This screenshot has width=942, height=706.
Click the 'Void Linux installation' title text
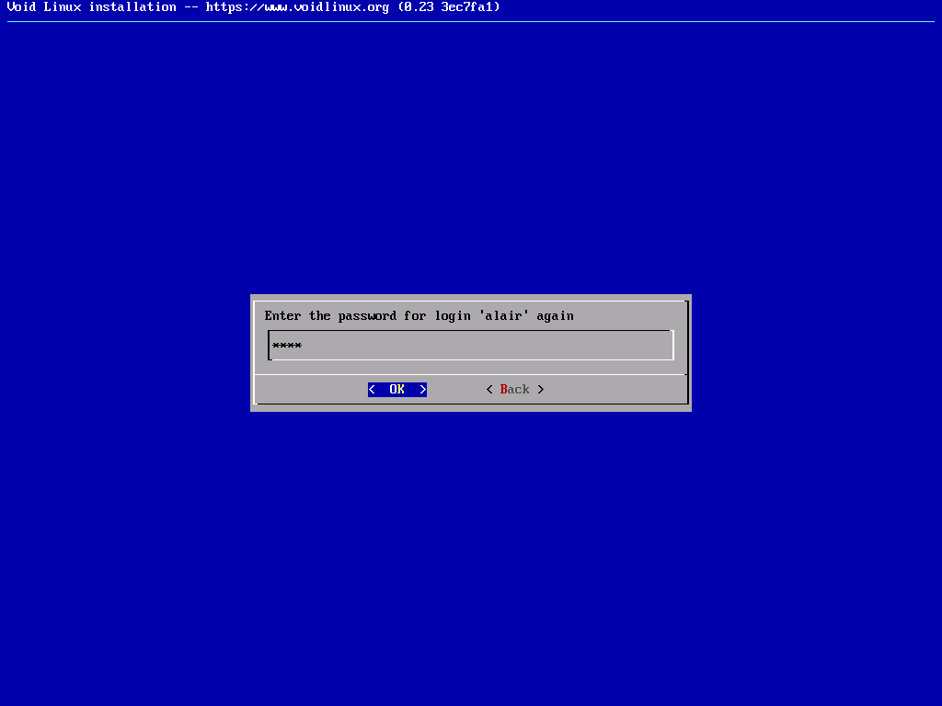(x=92, y=7)
